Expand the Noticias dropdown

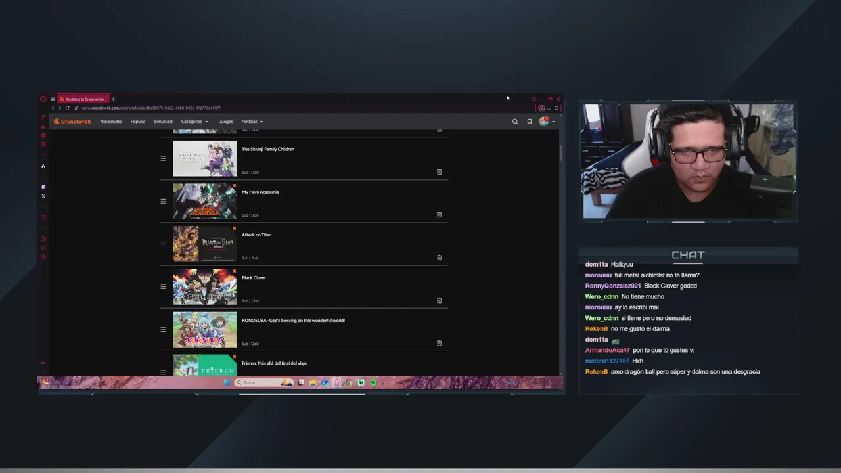coord(252,122)
